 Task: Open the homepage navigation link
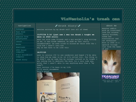[24, 29]
